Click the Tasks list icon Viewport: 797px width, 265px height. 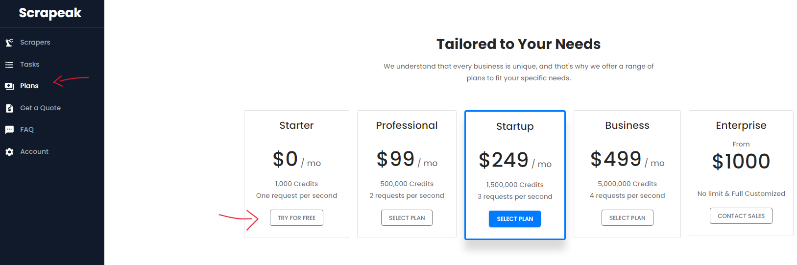coord(9,65)
